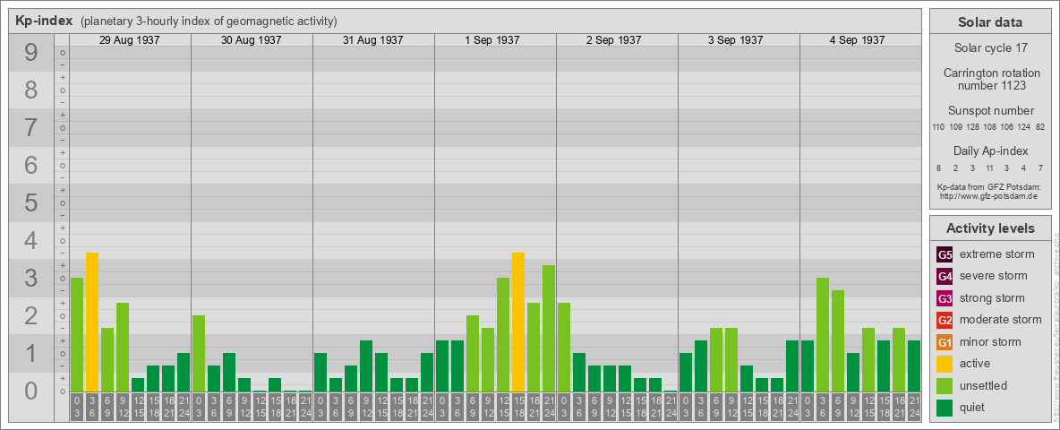Click the '31 Aug 1937' date header
Screen dimensions: 1060x430
[x=373, y=40]
